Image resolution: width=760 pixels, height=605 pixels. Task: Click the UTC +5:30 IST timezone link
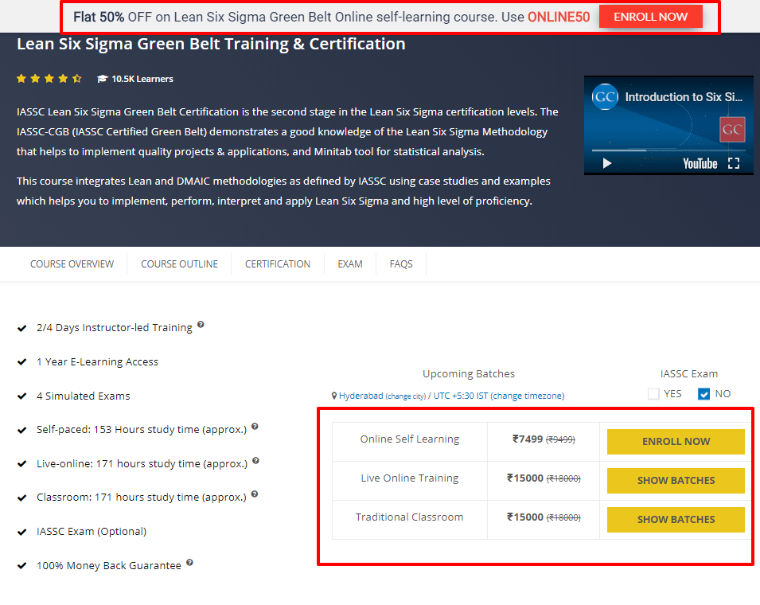[x=461, y=396]
